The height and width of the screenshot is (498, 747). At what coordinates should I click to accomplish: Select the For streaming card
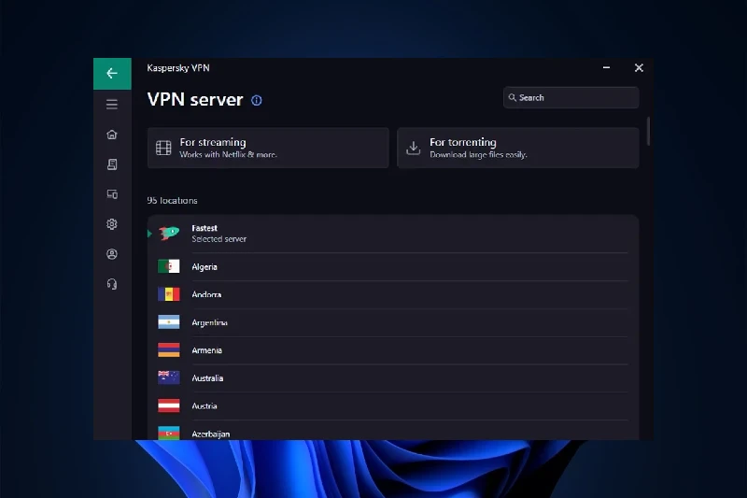(268, 148)
